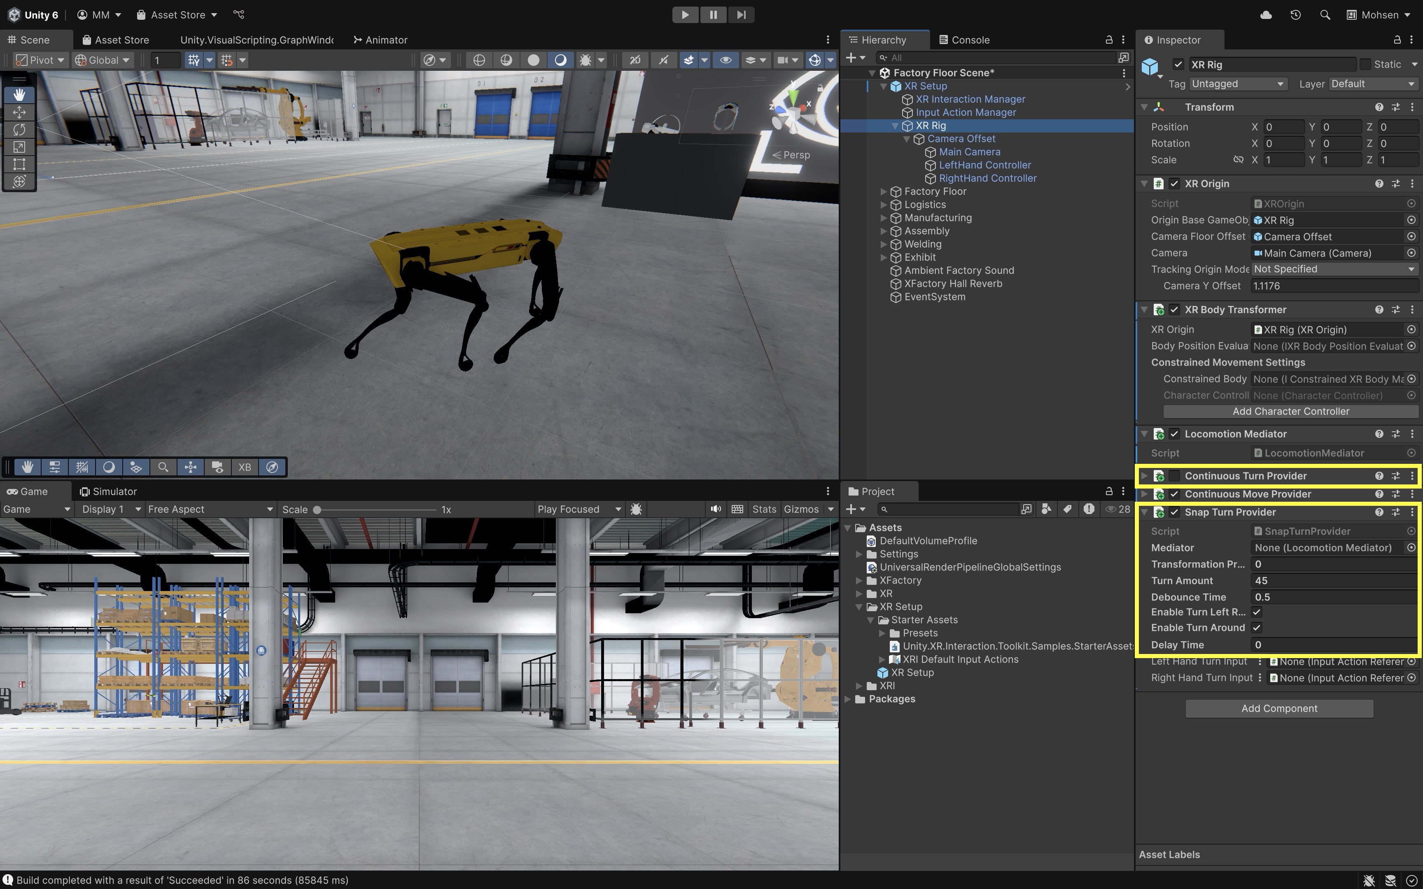Open the Mohsen layout menu

[1378, 15]
